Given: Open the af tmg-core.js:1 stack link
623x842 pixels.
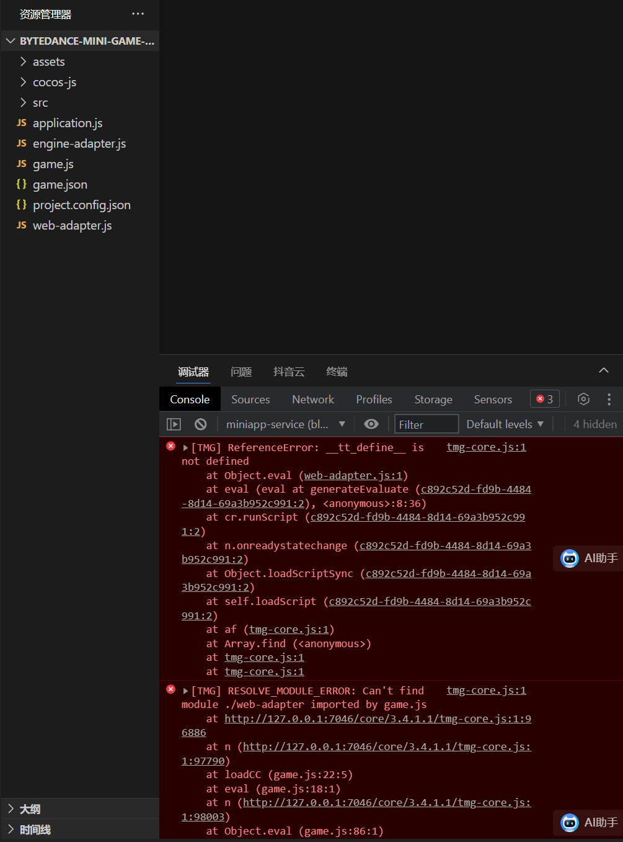Looking at the screenshot, I should 288,629.
